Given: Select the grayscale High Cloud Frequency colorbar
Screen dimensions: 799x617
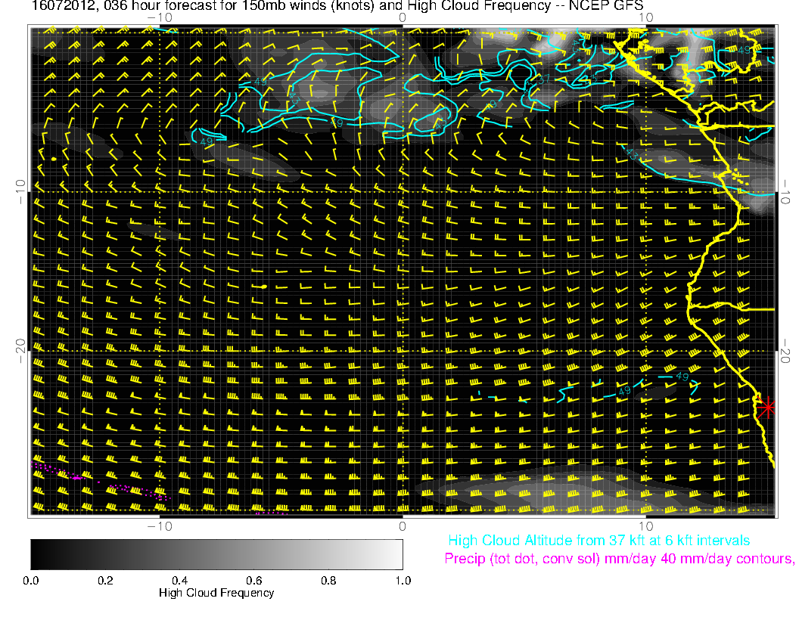Looking at the screenshot, I should [x=216, y=553].
